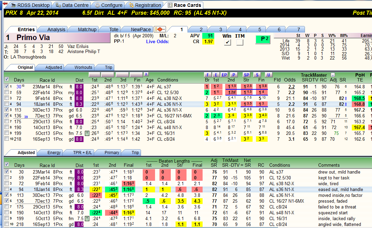Image resolution: width=372 pixels, height=228 pixels.
Task: Click the E pace button
Action: 216,75
